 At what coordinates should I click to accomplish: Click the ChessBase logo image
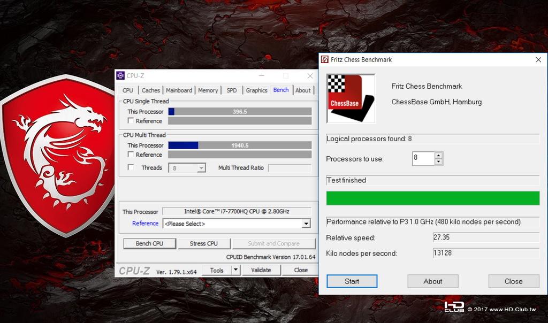pyautogui.click(x=351, y=98)
